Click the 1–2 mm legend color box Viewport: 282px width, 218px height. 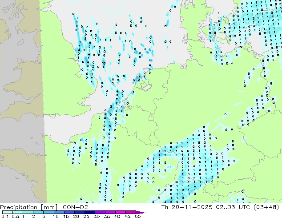[28, 212]
